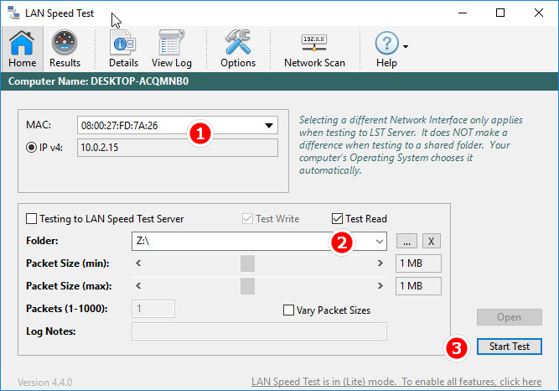Expand the Help dropdown arrow
The image size is (559, 391).
(406, 46)
